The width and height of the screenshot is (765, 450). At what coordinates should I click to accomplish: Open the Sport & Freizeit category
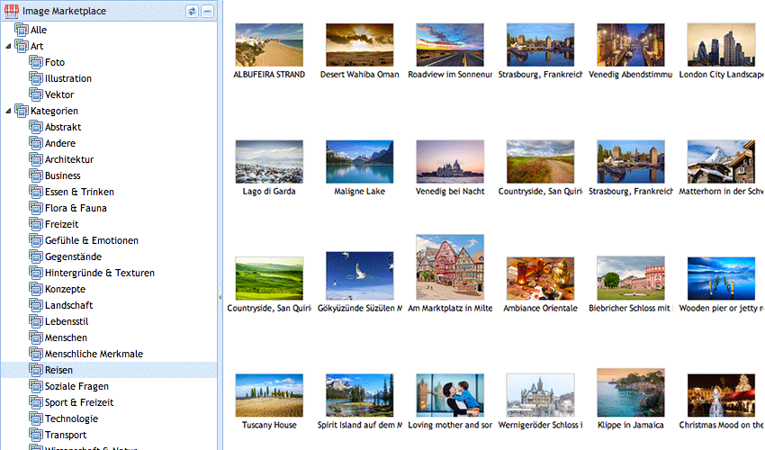pos(79,402)
